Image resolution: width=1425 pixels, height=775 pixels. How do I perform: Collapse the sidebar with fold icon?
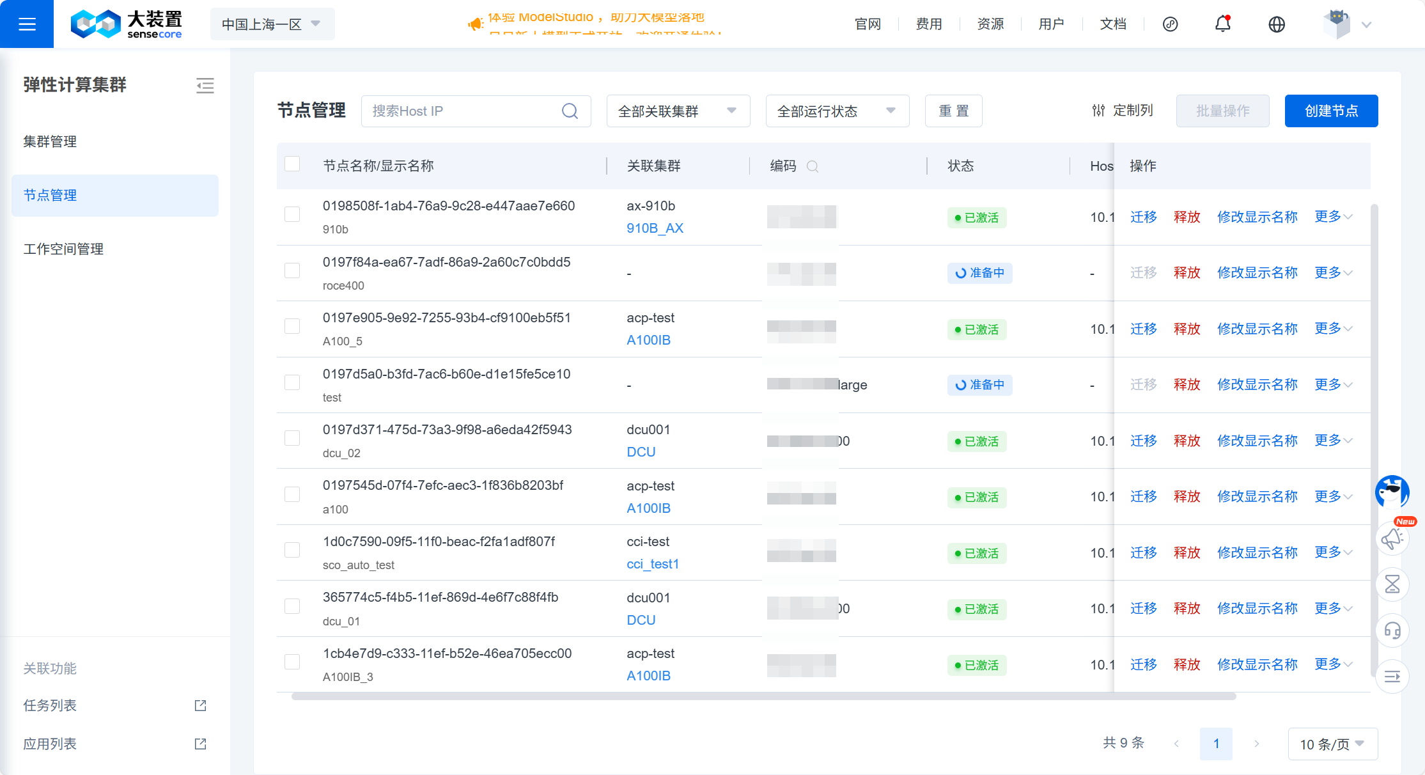(205, 85)
